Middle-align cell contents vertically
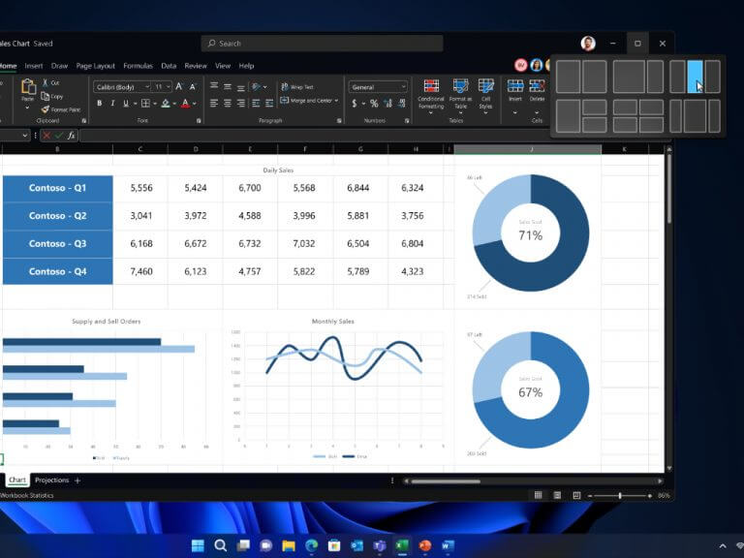The image size is (744, 558). click(x=228, y=86)
